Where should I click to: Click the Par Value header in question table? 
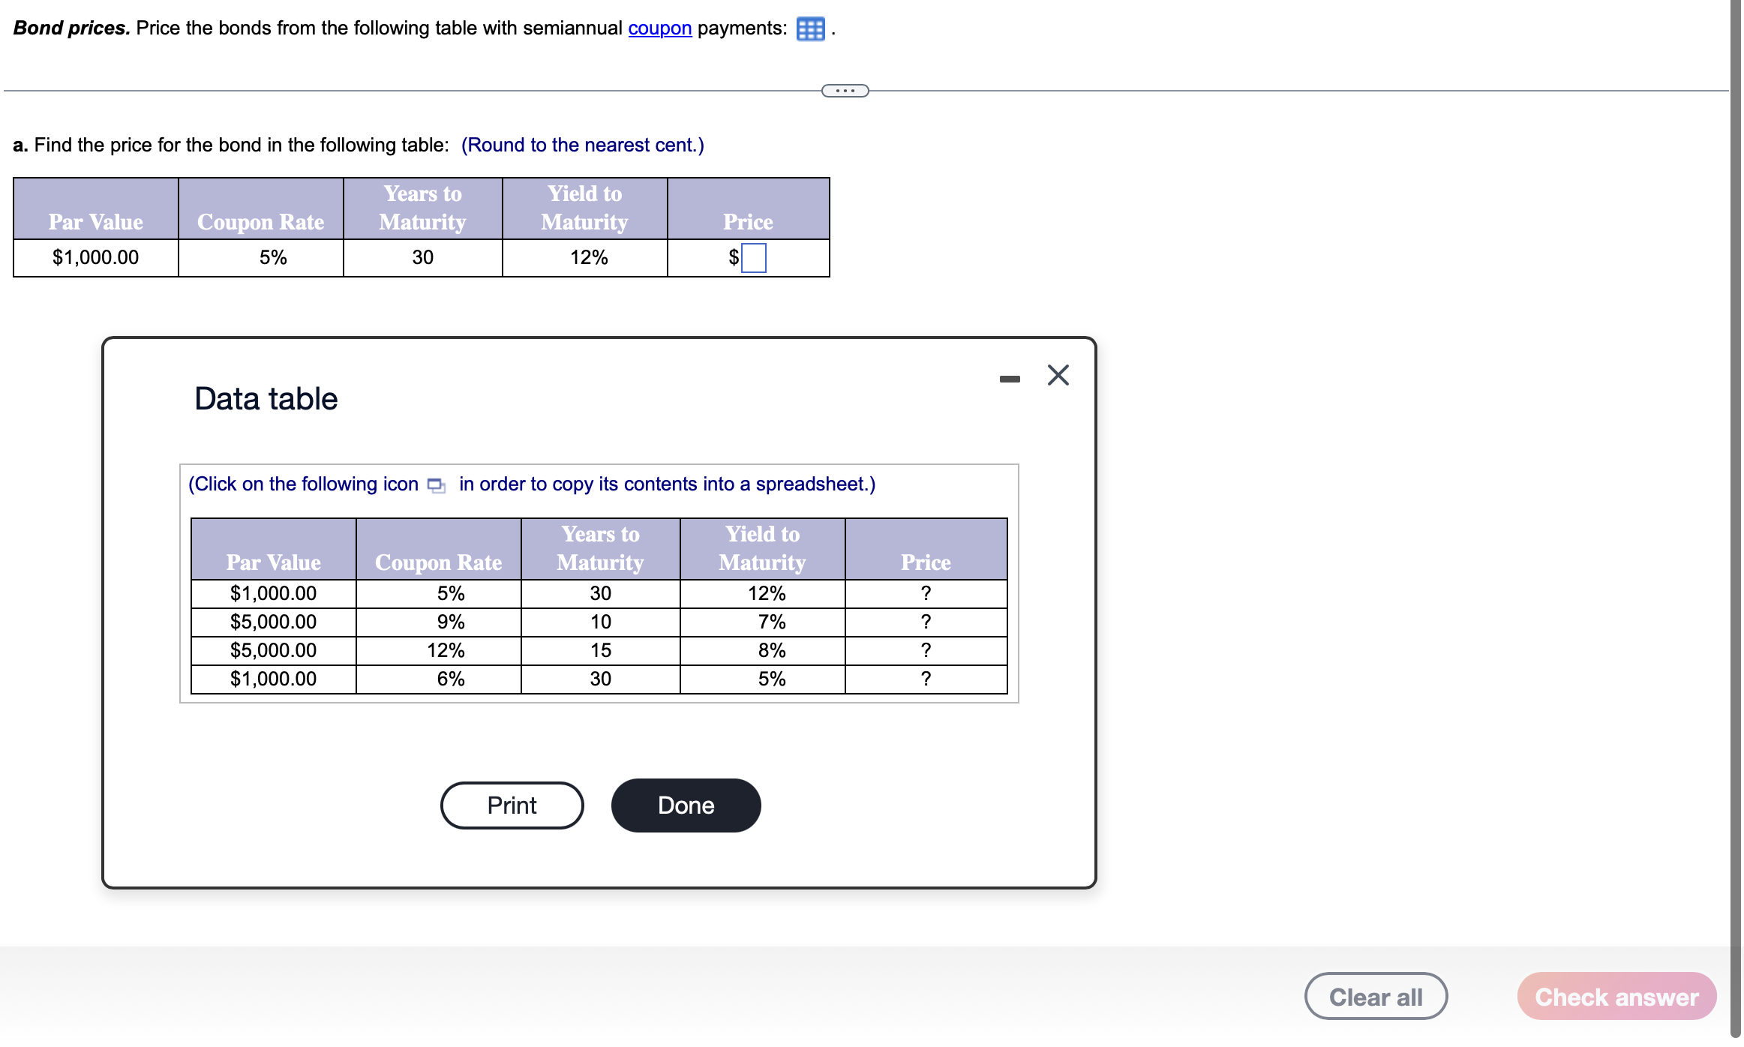pyautogui.click(x=95, y=221)
